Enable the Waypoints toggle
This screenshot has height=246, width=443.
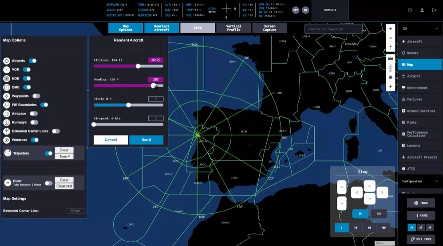point(36,96)
